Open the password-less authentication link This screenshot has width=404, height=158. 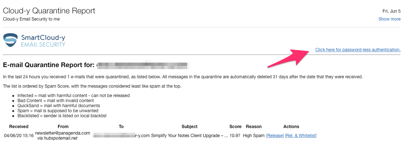(358, 50)
